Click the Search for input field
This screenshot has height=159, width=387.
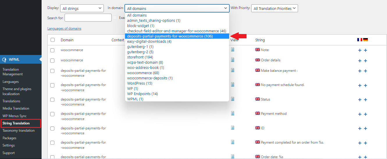pyautogui.click(x=88, y=18)
